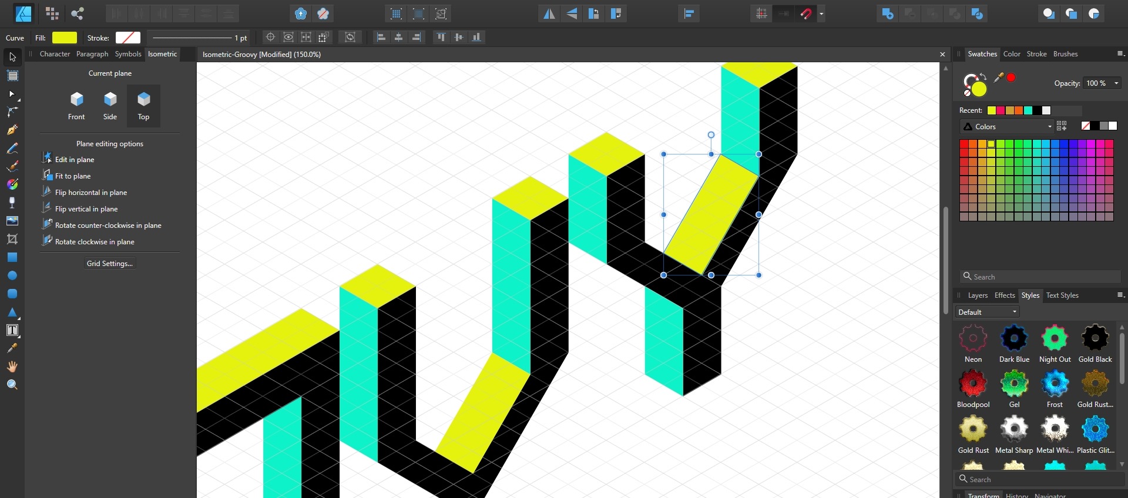Viewport: 1128px width, 498px height.
Task: Select the Corner tool
Action: pos(12,112)
